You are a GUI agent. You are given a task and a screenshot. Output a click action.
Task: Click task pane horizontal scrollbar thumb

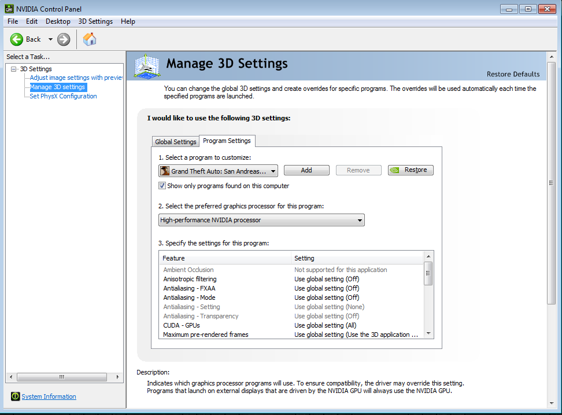pos(62,377)
